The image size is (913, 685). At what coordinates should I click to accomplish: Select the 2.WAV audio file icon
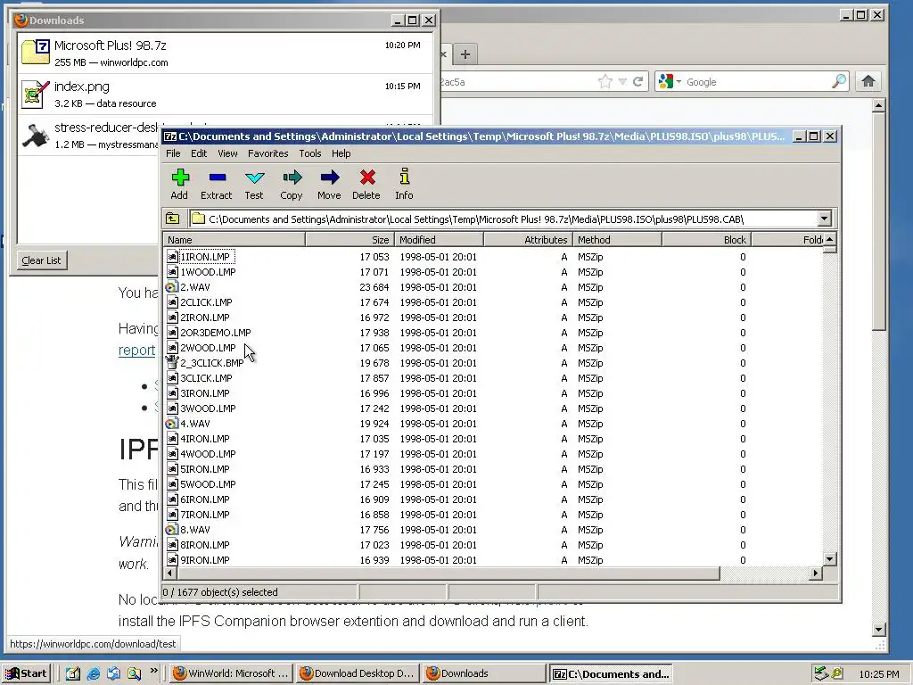(x=171, y=287)
